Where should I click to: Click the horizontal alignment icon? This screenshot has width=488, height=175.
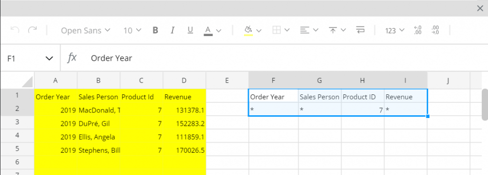point(305,30)
